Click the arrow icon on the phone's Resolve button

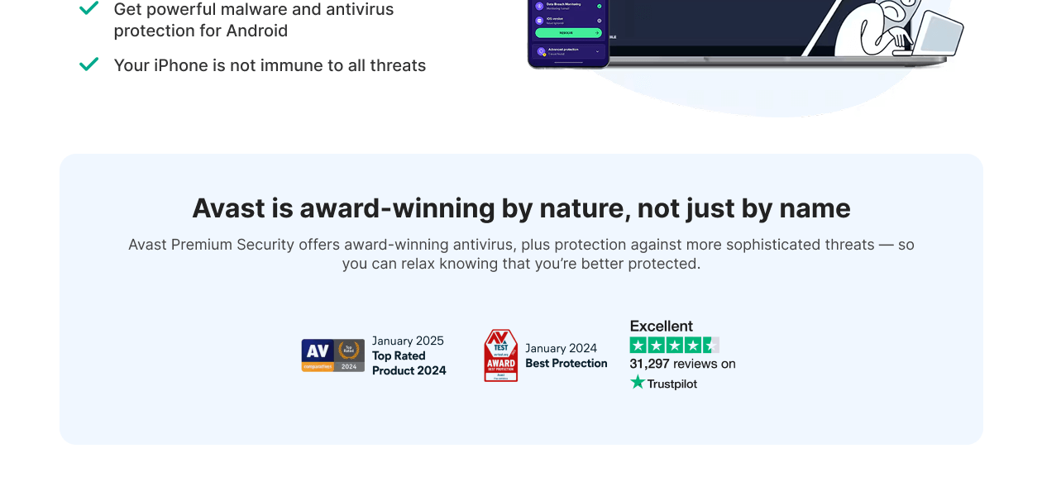(x=597, y=33)
